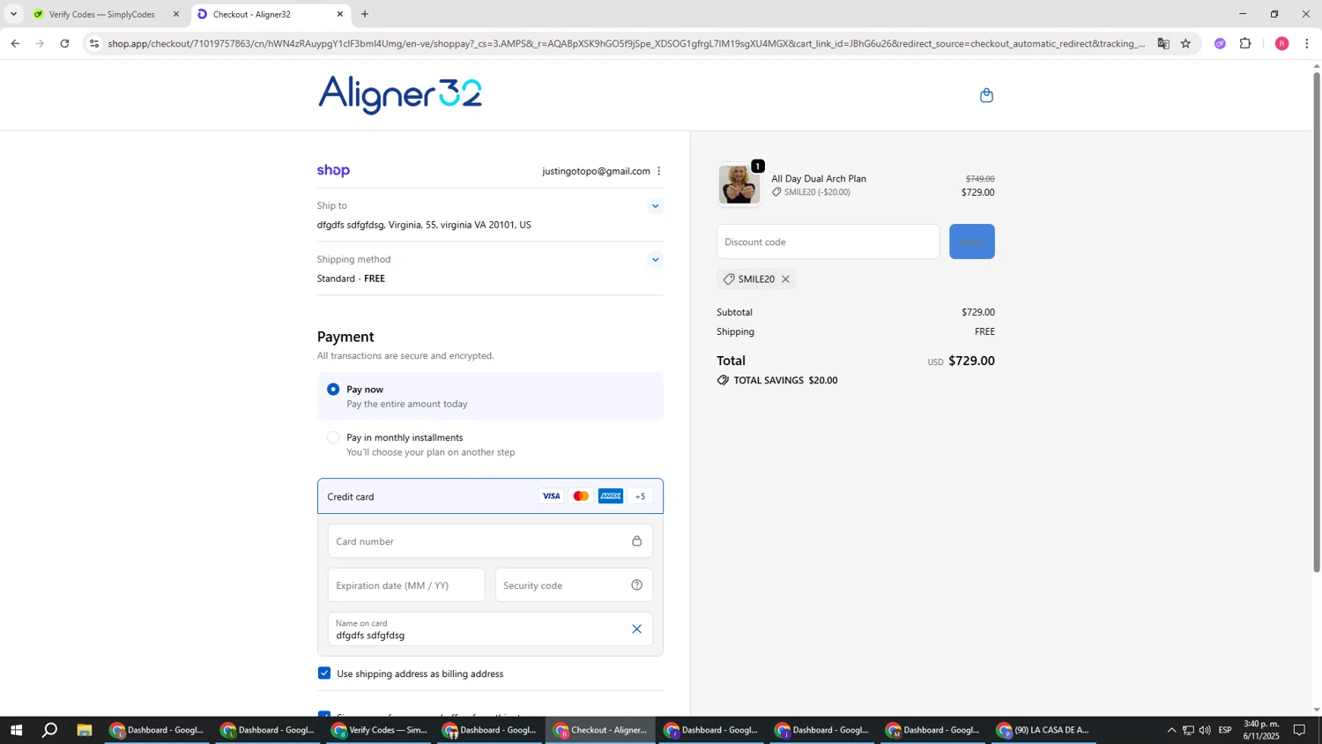Open the purple extension icon
The width and height of the screenshot is (1322, 744).
(1220, 43)
